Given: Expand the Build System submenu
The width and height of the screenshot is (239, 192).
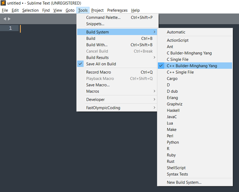Looking at the screenshot, I should [x=117, y=32].
